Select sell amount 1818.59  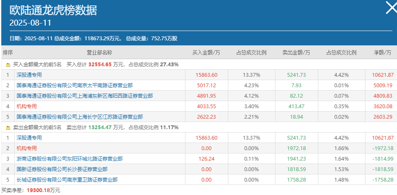pos(296,169)
